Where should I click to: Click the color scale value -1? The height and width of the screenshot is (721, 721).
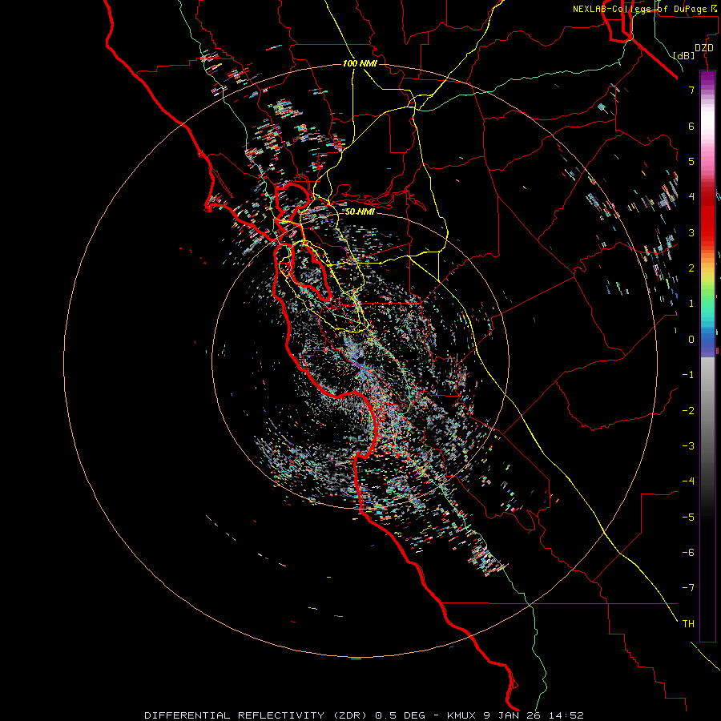(688, 375)
